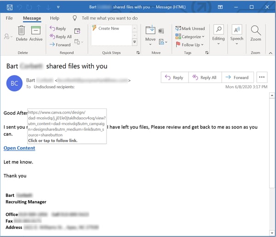Open the File menu
Screen dimensions: 276x237
pyautogui.click(x=9, y=18)
